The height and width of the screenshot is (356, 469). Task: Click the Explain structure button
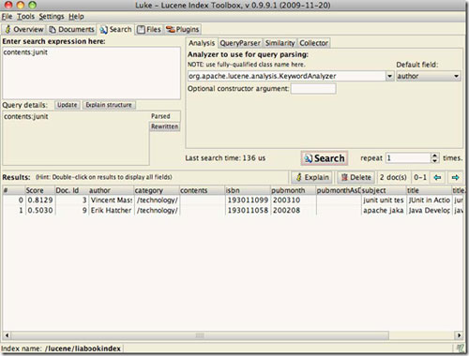click(109, 105)
